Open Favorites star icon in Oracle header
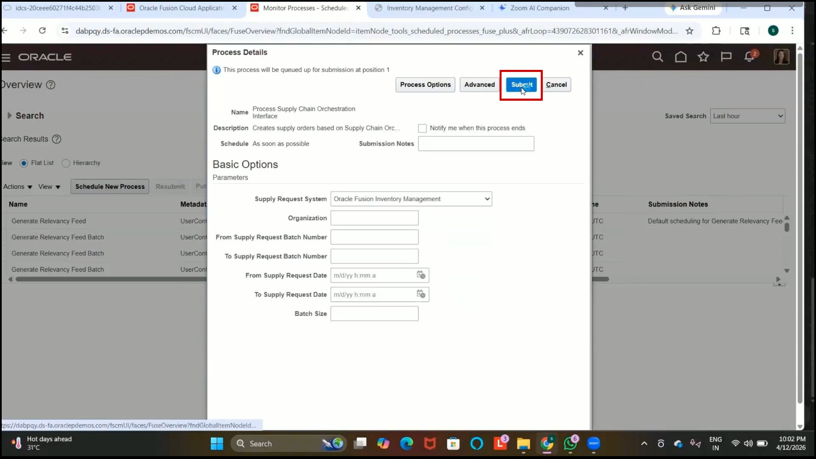The width and height of the screenshot is (816, 459). coord(703,57)
